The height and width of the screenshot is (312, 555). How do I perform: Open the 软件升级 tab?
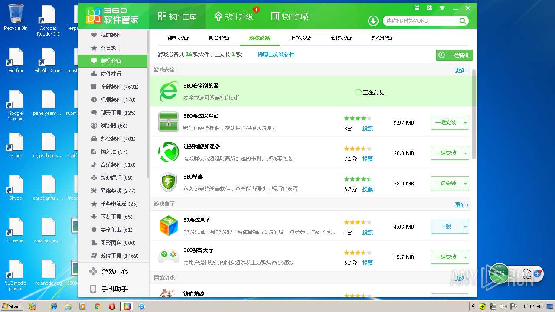point(234,16)
